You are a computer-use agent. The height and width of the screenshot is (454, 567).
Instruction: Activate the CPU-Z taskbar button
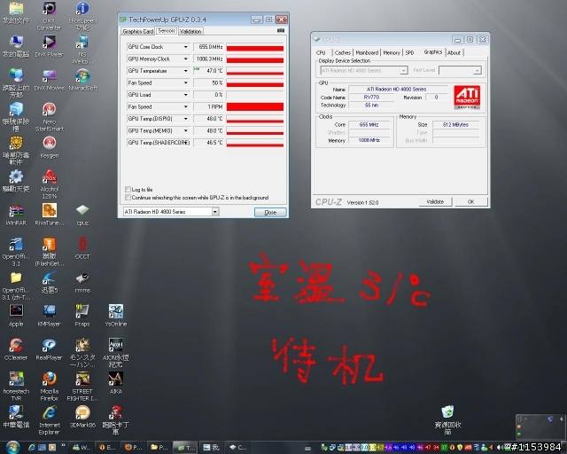pos(238,448)
